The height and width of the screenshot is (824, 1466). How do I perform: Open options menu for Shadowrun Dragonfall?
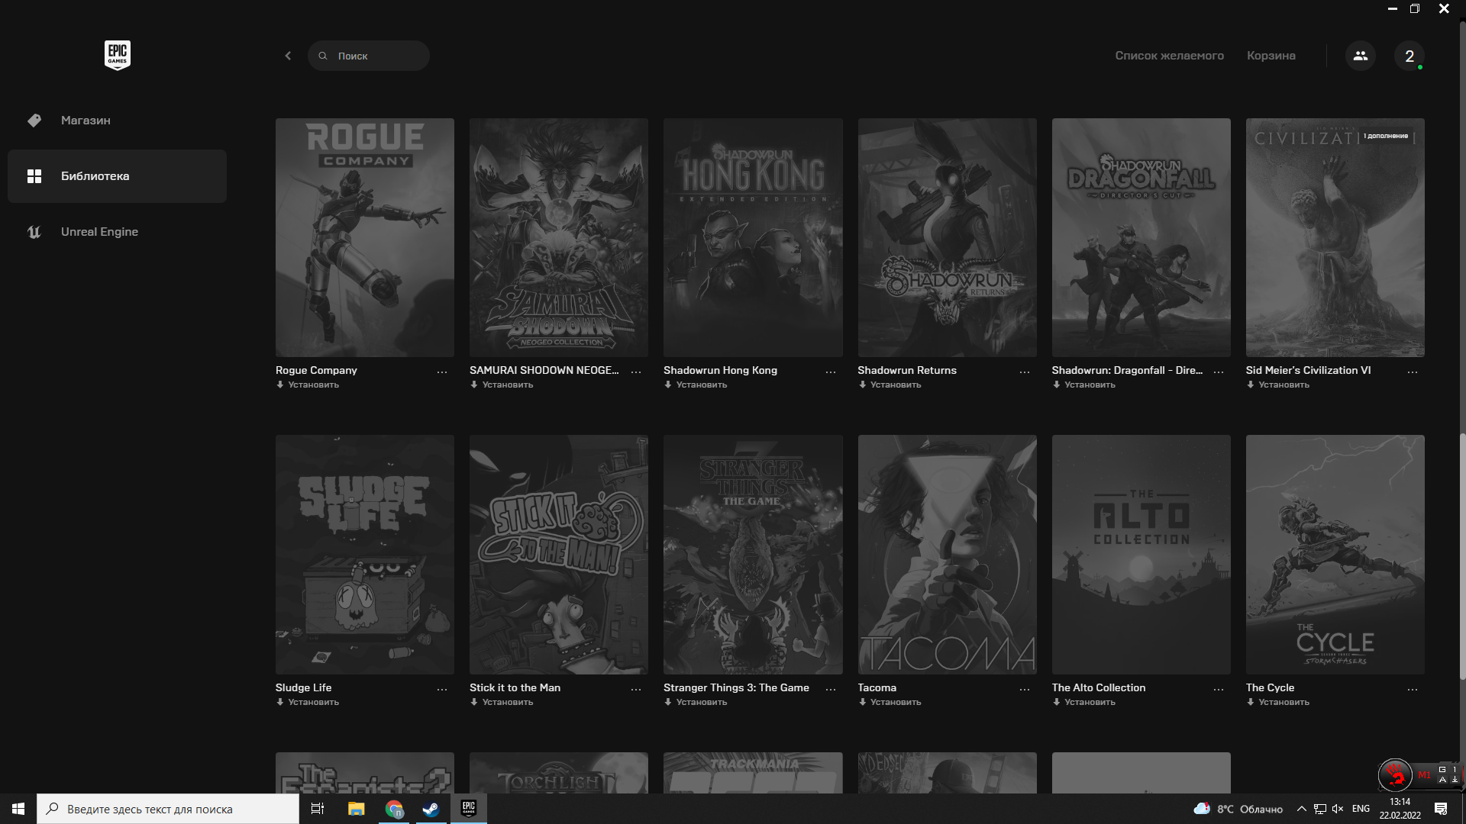1219,372
